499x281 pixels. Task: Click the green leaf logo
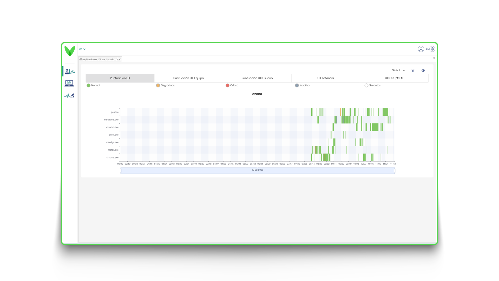pos(70,51)
